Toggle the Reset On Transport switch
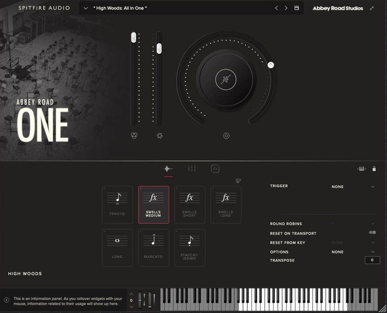This screenshot has width=387, height=313. [x=372, y=232]
